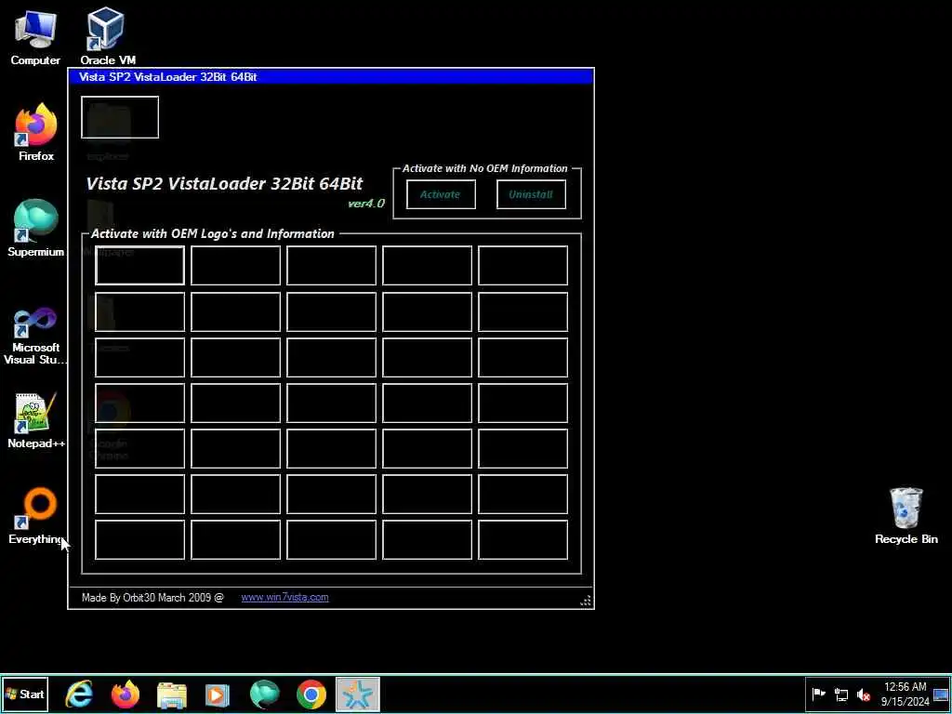
Task: Click Activate under No OEM Information
Action: tap(441, 194)
